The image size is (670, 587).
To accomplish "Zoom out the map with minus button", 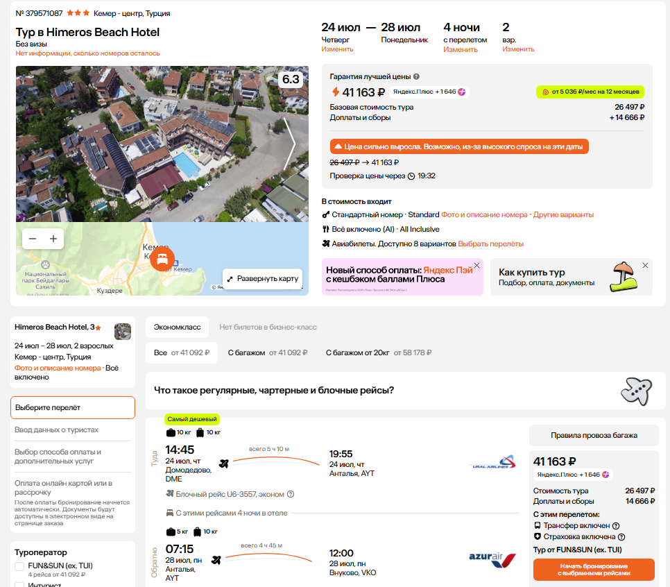I will point(33,239).
